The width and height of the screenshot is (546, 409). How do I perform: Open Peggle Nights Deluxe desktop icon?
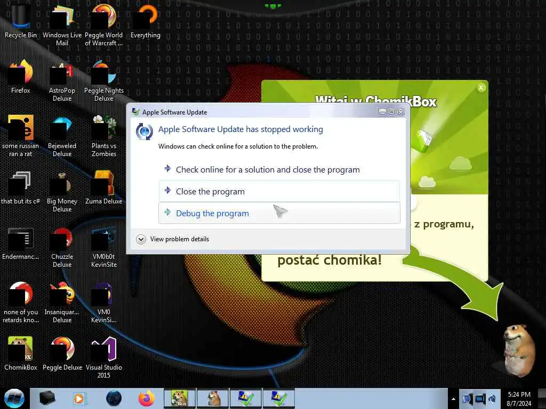(103, 80)
